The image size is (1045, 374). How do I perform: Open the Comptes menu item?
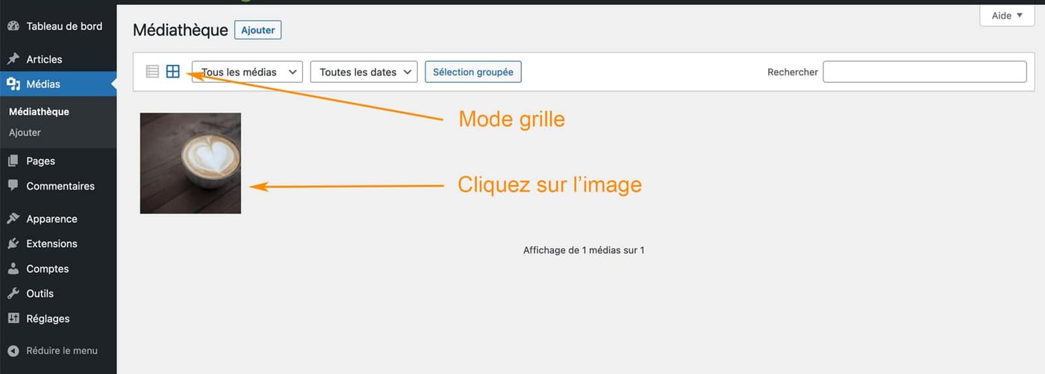pyautogui.click(x=58, y=269)
